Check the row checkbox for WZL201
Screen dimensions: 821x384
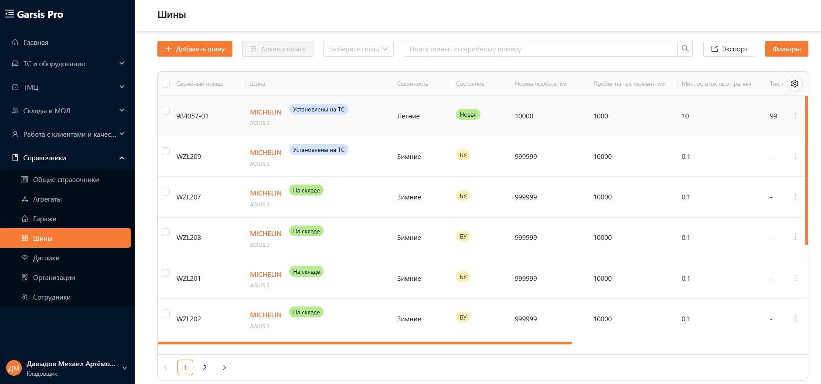pos(166,273)
